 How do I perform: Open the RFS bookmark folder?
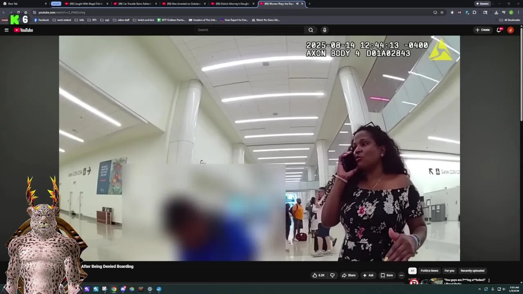pyautogui.click(x=92, y=20)
